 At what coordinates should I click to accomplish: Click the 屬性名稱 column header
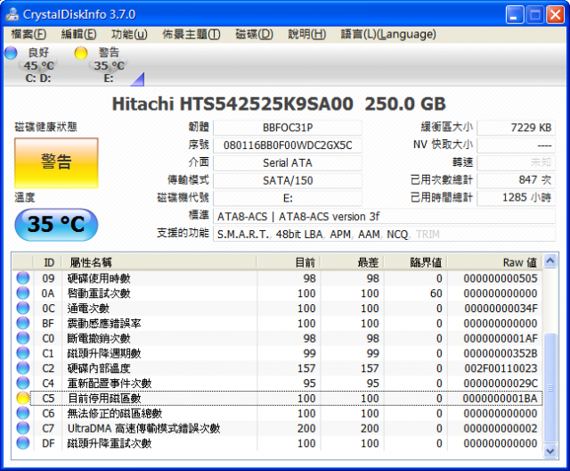(159, 262)
